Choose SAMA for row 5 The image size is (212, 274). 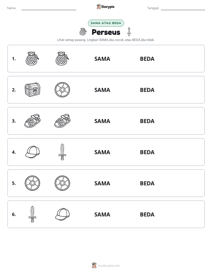pos(102,183)
